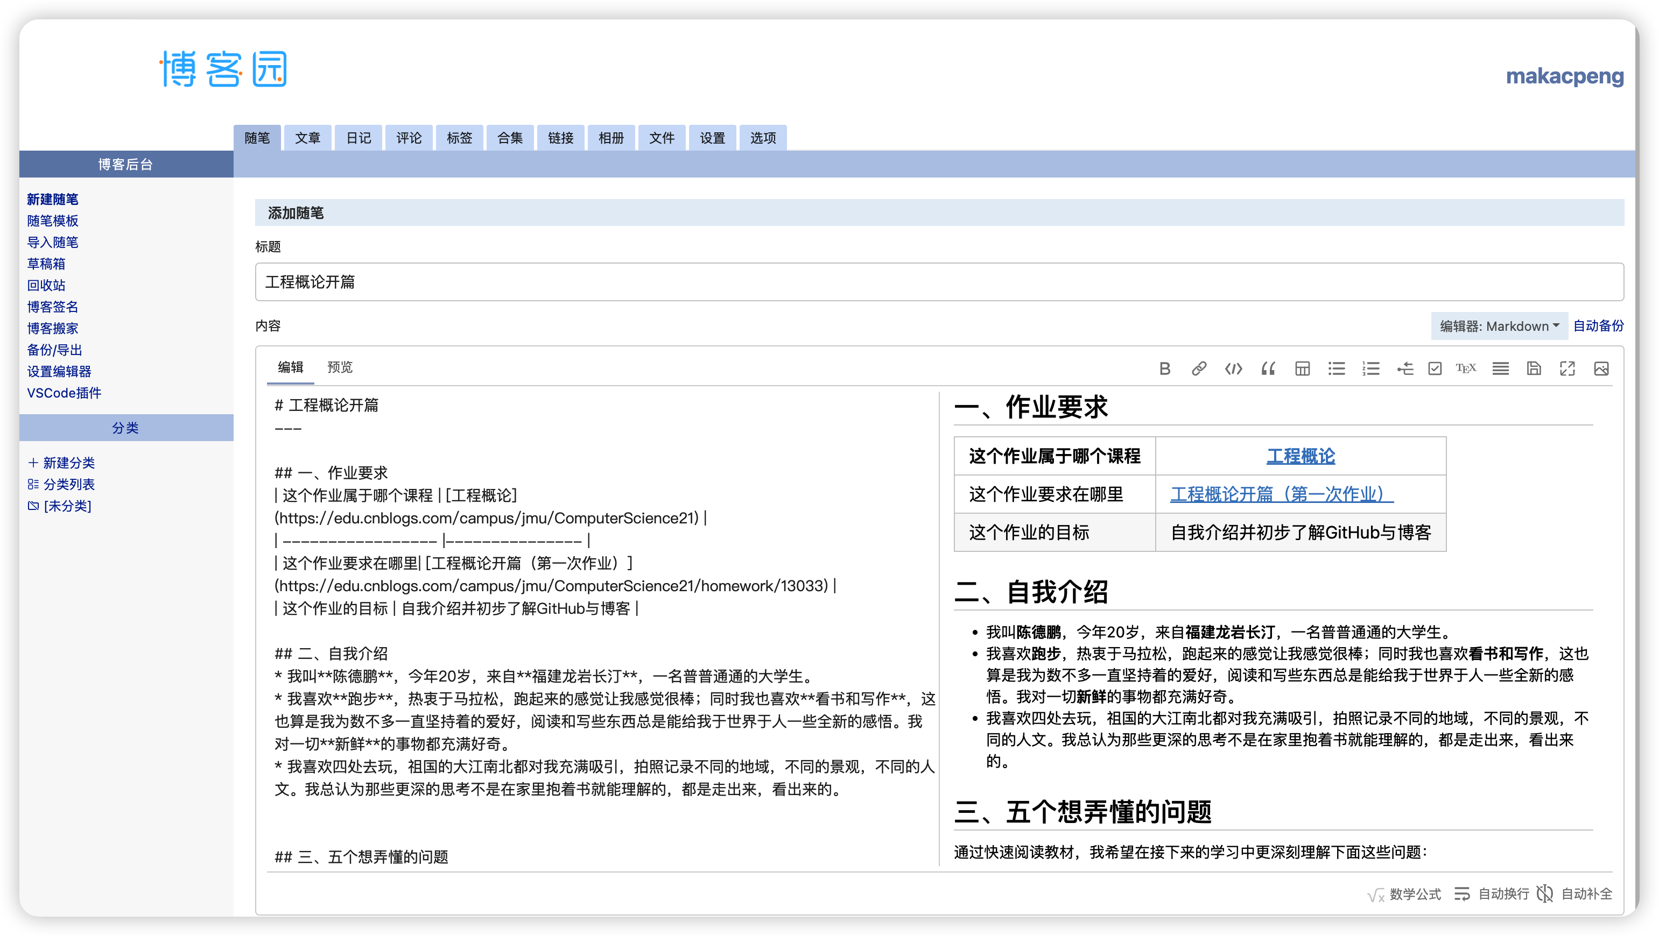
Task: Insert a task checkbox from the toolbar
Action: [x=1435, y=368]
